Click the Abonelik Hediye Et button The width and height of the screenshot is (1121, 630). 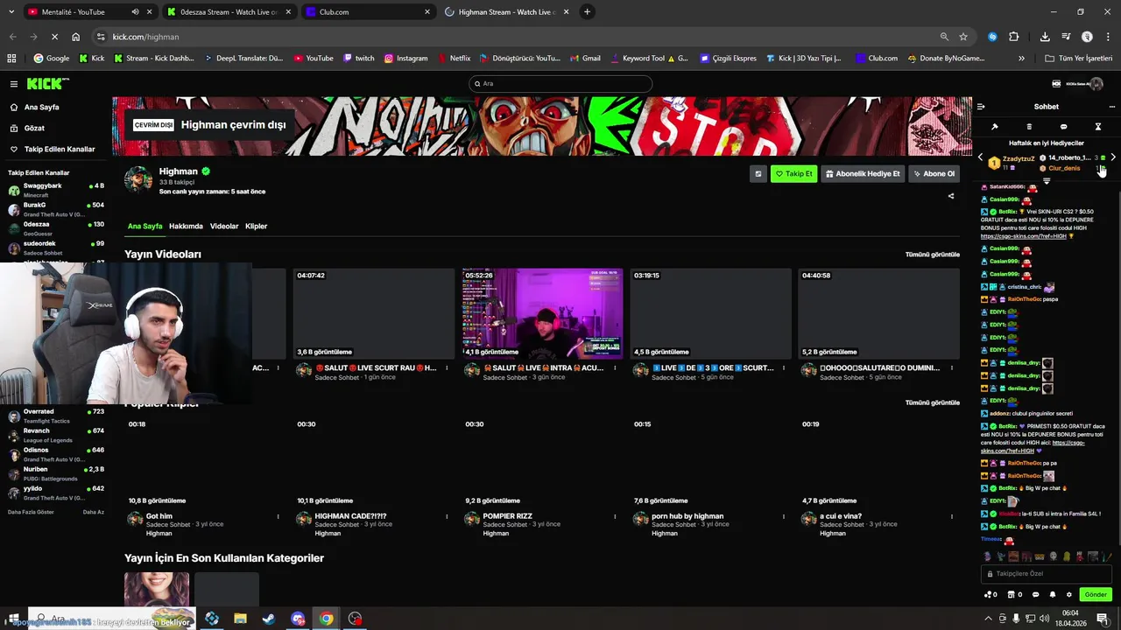click(863, 173)
